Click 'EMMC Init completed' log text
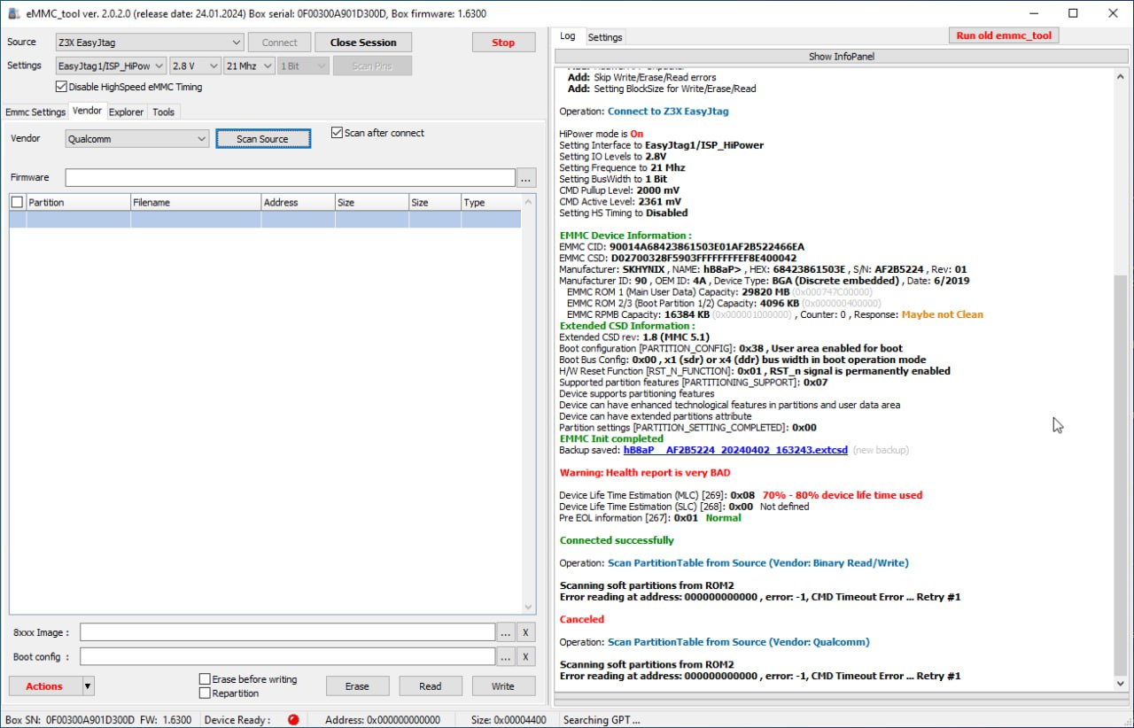 click(x=611, y=438)
